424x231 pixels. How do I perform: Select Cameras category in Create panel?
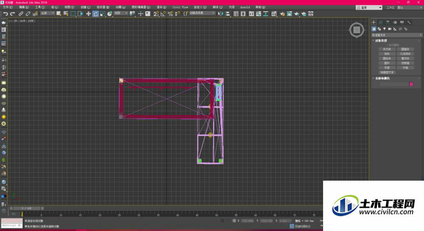point(390,29)
